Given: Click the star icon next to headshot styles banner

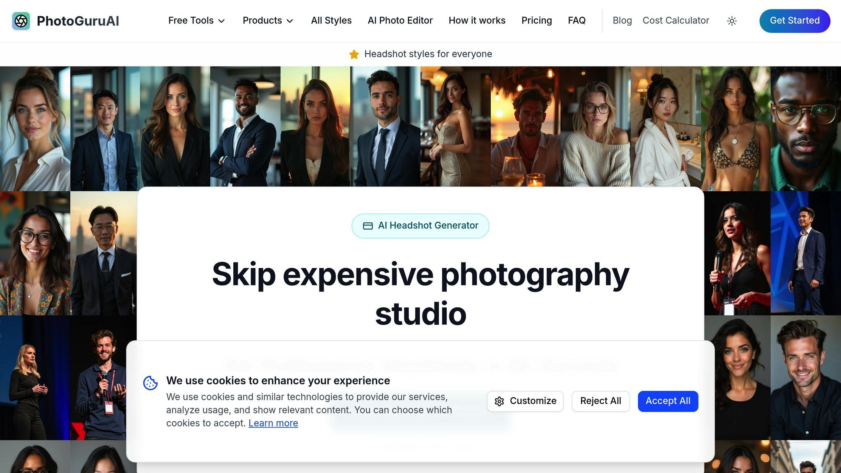Looking at the screenshot, I should pyautogui.click(x=354, y=54).
